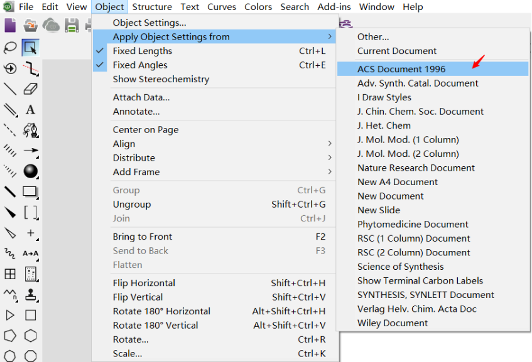Expand the Align submenu

pyautogui.click(x=124, y=144)
